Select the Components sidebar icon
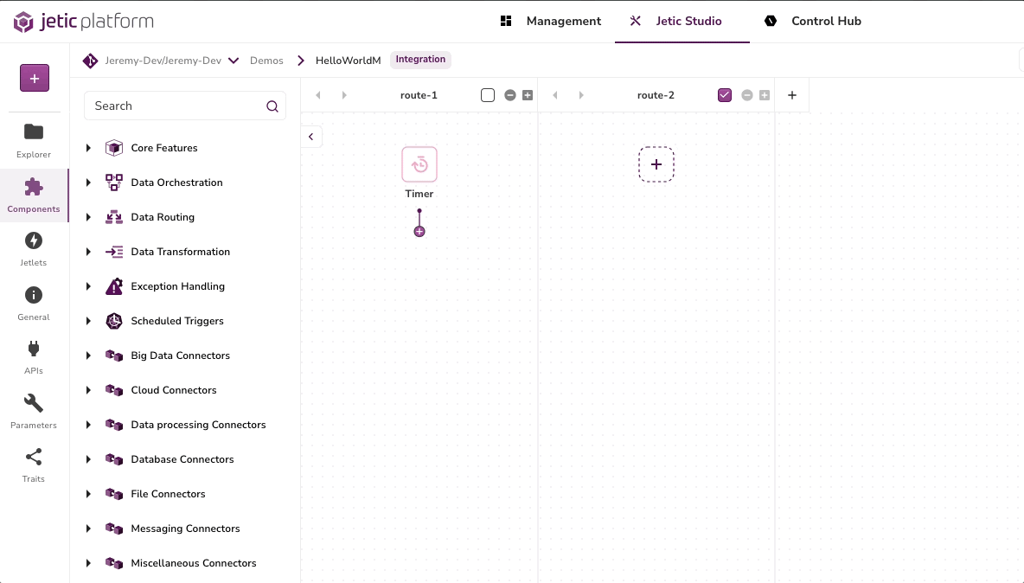This screenshot has width=1024, height=583. pos(34,195)
